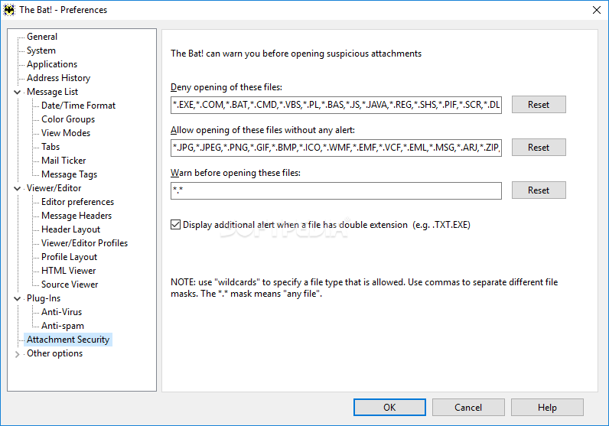Select General in preferences tree
Viewport: 609px width, 426px height.
coord(42,37)
